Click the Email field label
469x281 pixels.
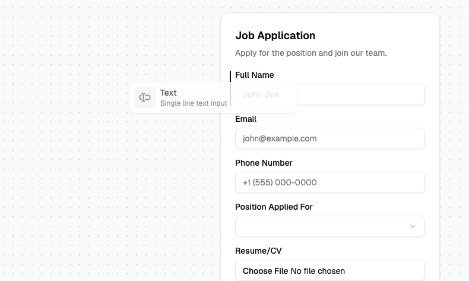[x=246, y=119]
